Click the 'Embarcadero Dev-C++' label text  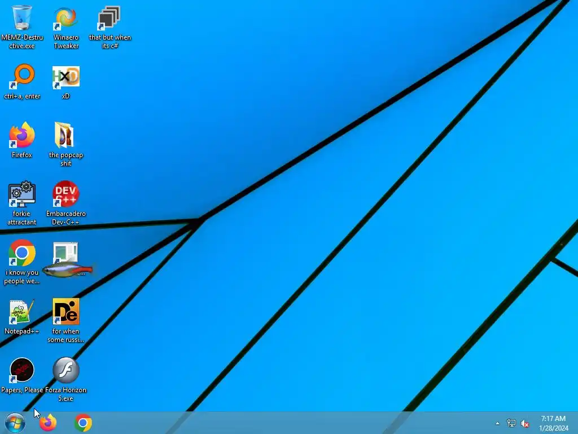point(65,218)
